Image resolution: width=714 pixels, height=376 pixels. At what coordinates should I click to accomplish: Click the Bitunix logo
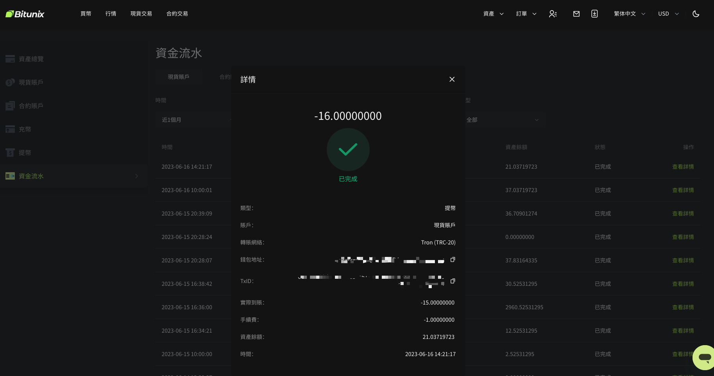[x=25, y=14]
